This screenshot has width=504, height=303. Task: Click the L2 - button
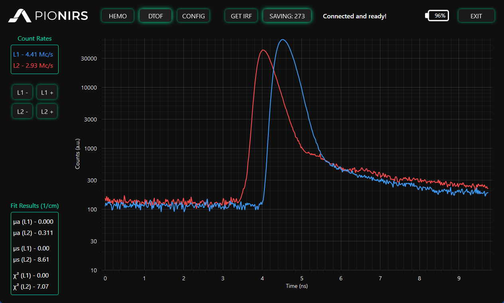pos(22,111)
